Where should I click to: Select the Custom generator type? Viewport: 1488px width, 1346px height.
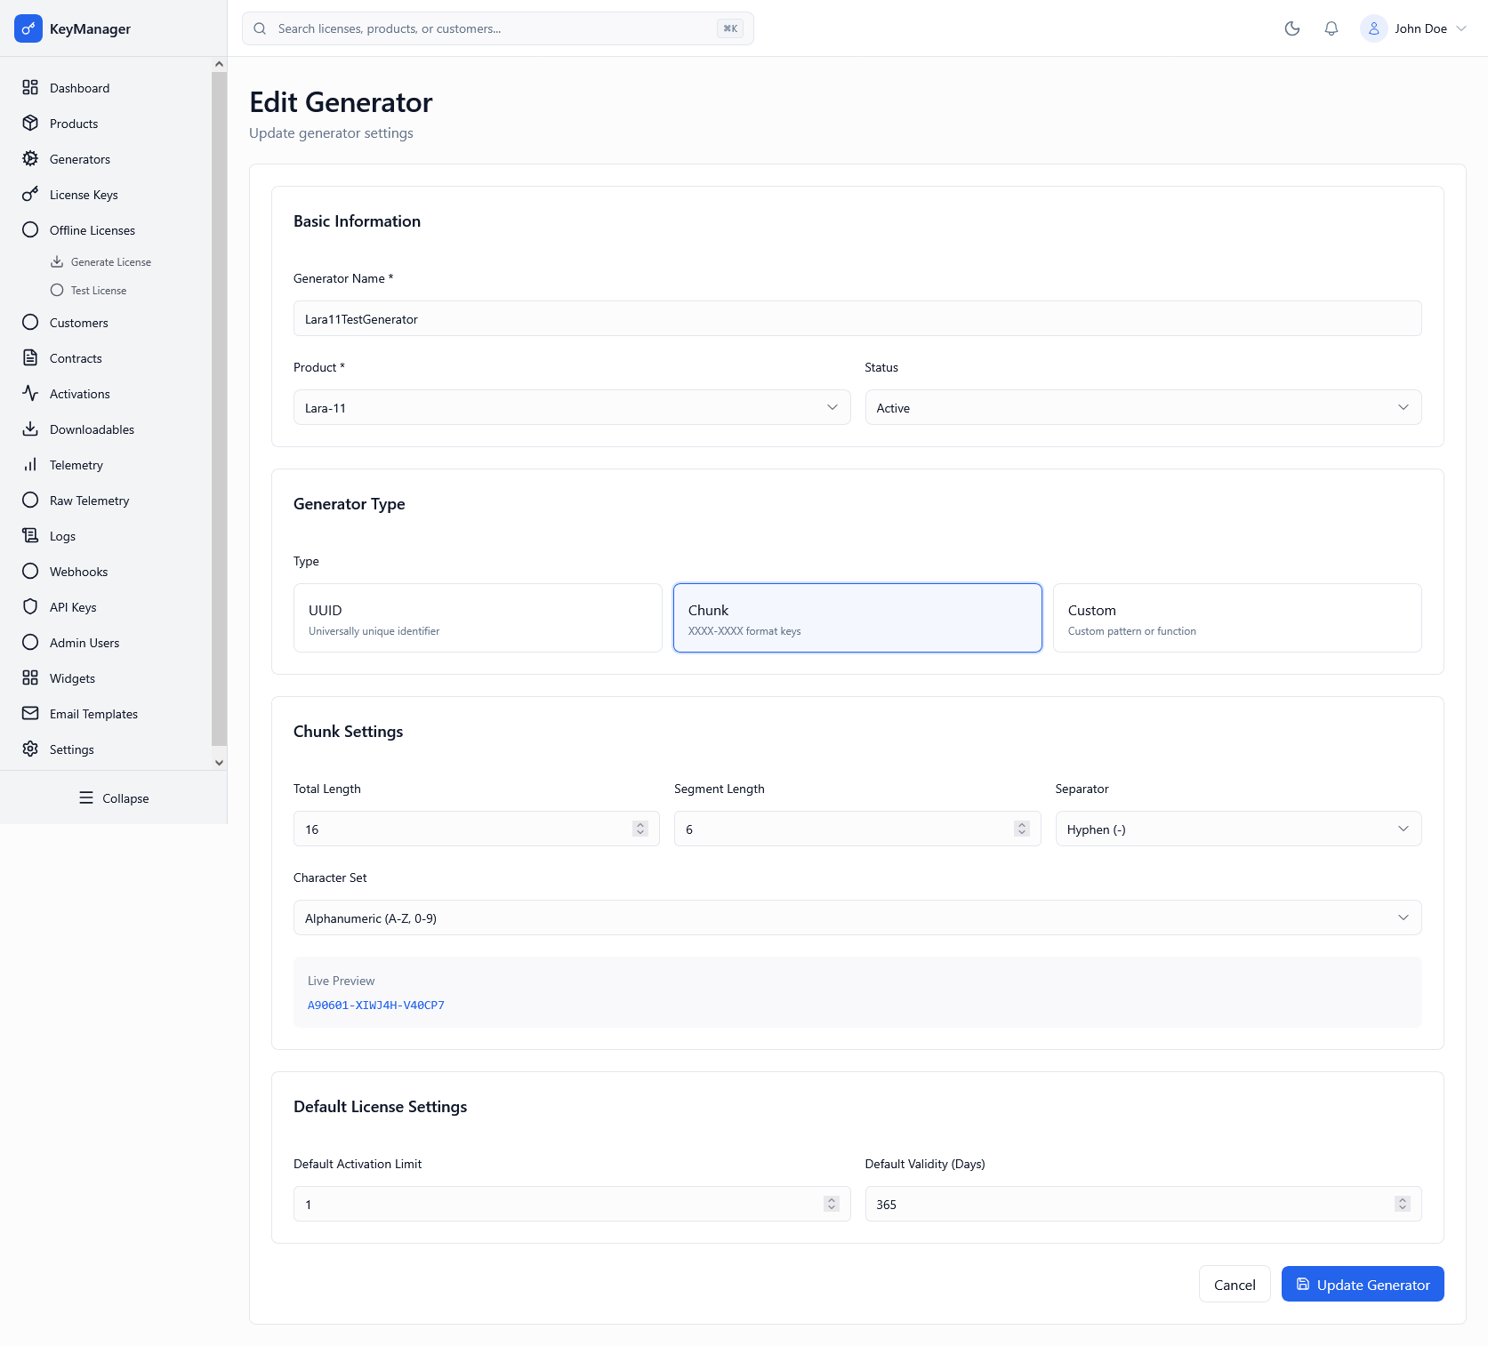point(1236,618)
